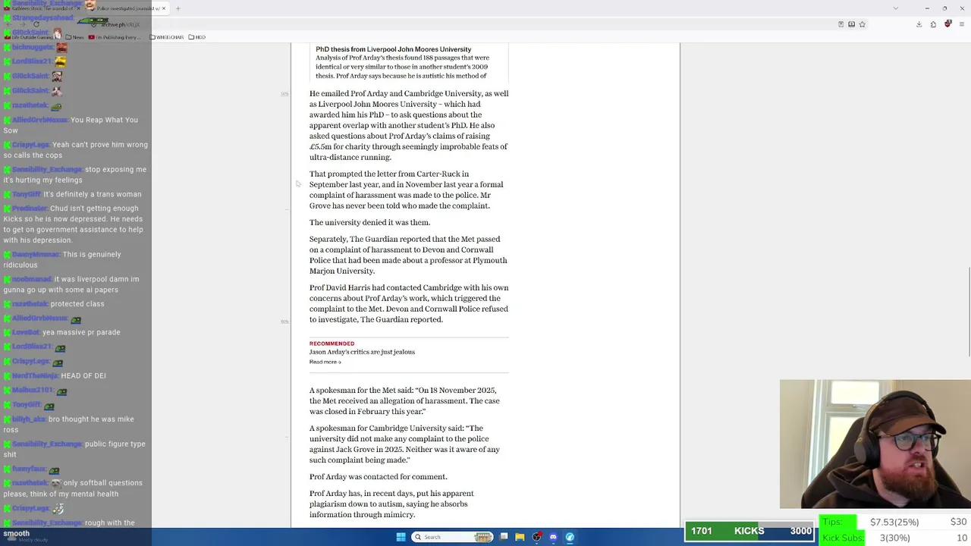The image size is (971, 546).
Task: Open the Windows Start menu
Action: pyautogui.click(x=401, y=537)
